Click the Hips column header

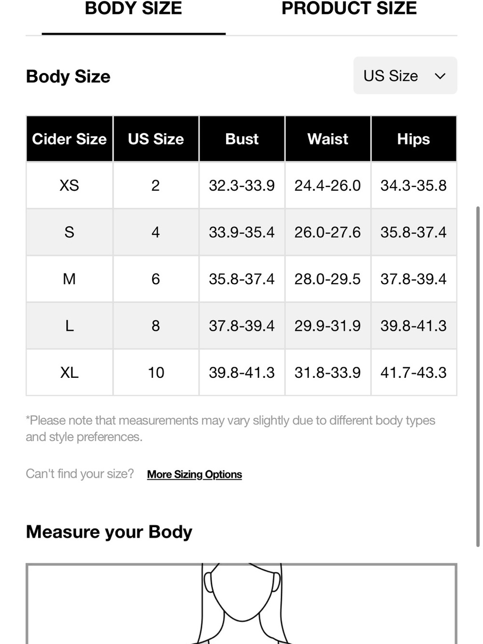(x=414, y=139)
